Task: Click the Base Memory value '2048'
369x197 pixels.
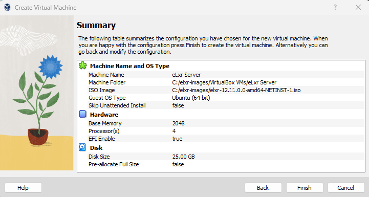Action: [179, 123]
